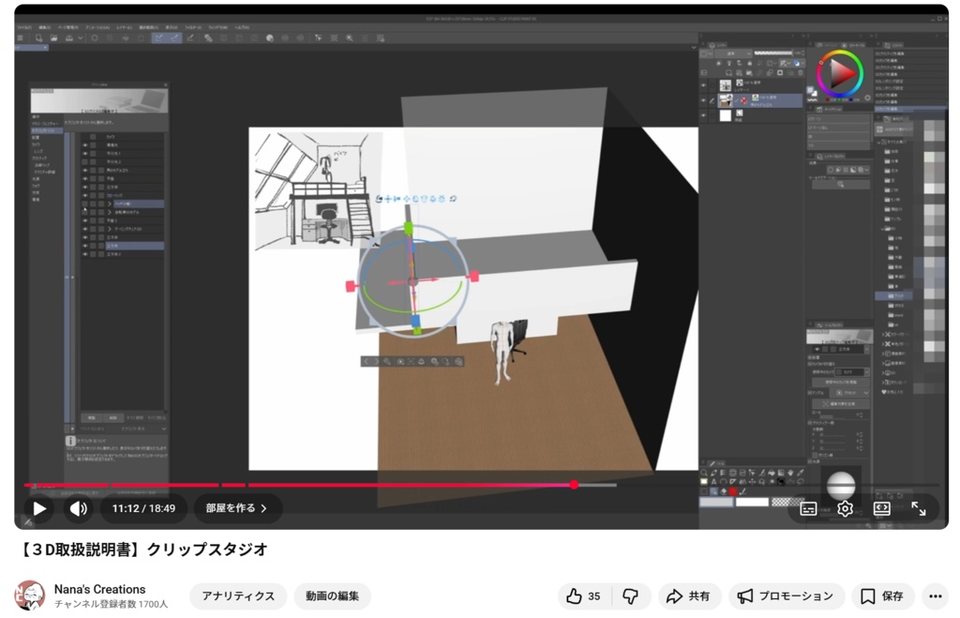
Task: Open the dropdown arrow beside the Open file icon
Action: click(80, 38)
